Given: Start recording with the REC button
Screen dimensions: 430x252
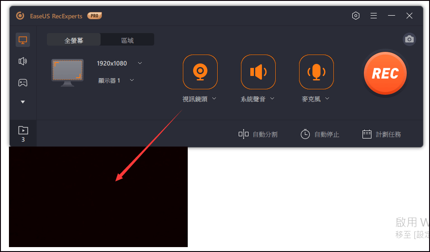Looking at the screenshot, I should (385, 73).
